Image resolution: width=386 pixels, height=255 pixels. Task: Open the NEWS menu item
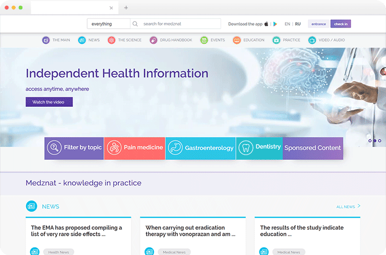(94, 40)
